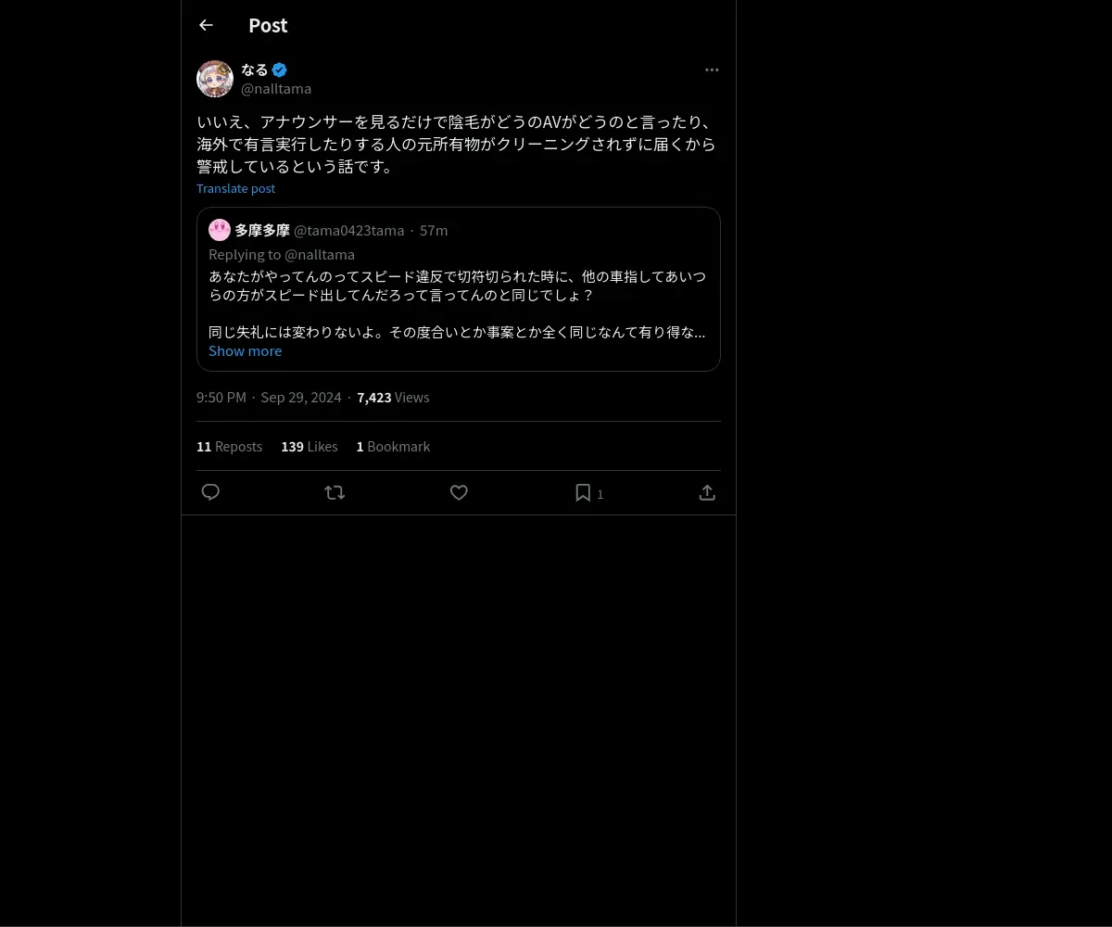Viewport: 1112px width, 927px height.
Task: View the 139 Likes list
Action: tap(309, 446)
